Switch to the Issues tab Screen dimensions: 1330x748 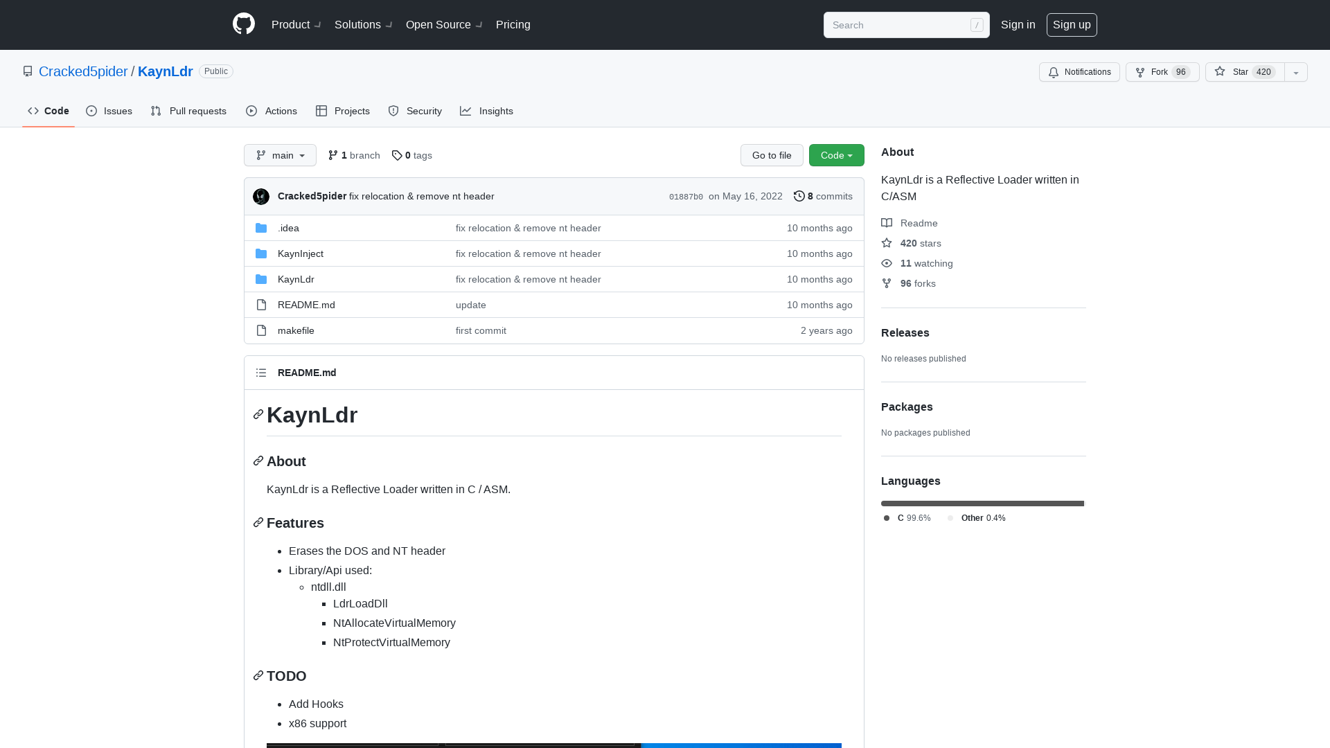(x=109, y=111)
